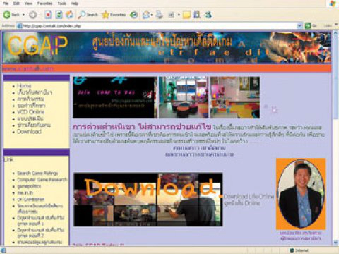
Task: Stop loading the page with the Stop icon
Action: [48, 15]
